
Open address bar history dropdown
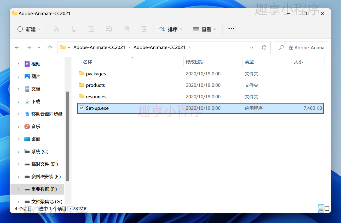tap(252, 47)
